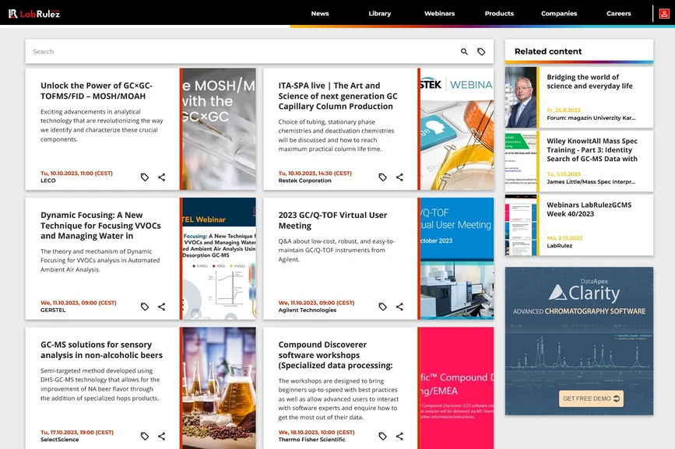Open the News menu
Viewport: 675px width, 449px height.
pos(320,13)
